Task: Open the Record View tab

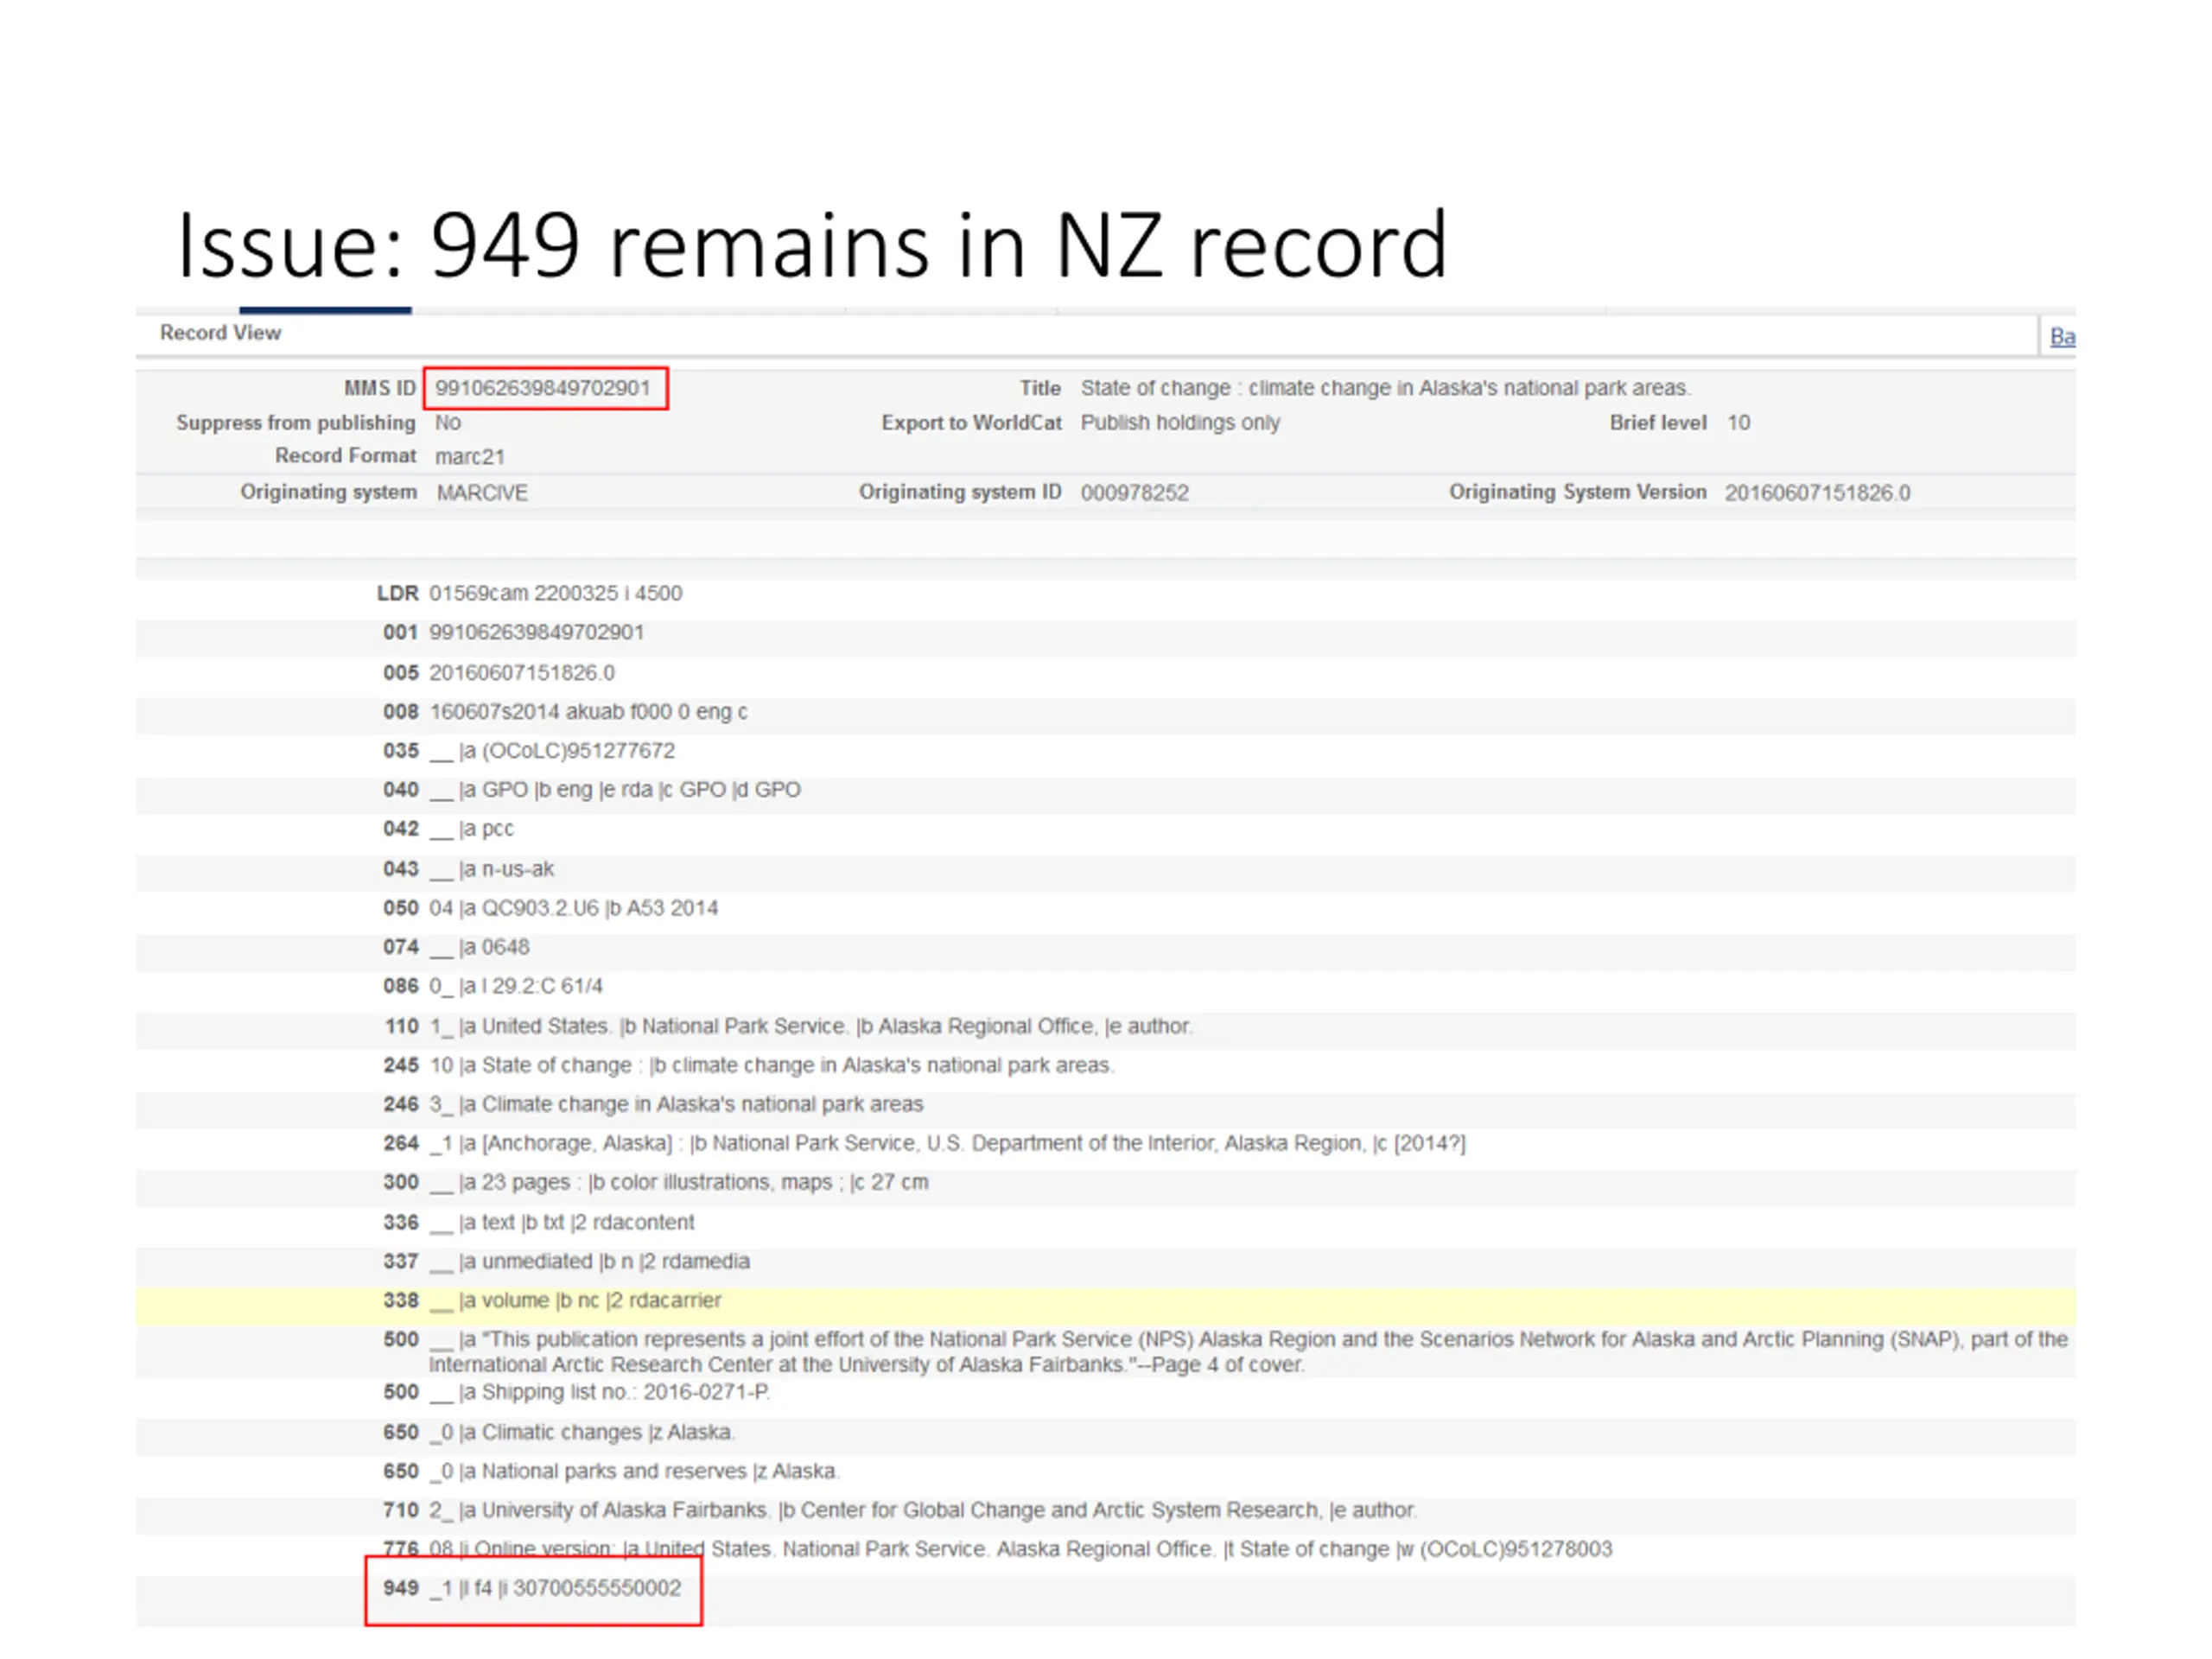Action: tap(220, 333)
